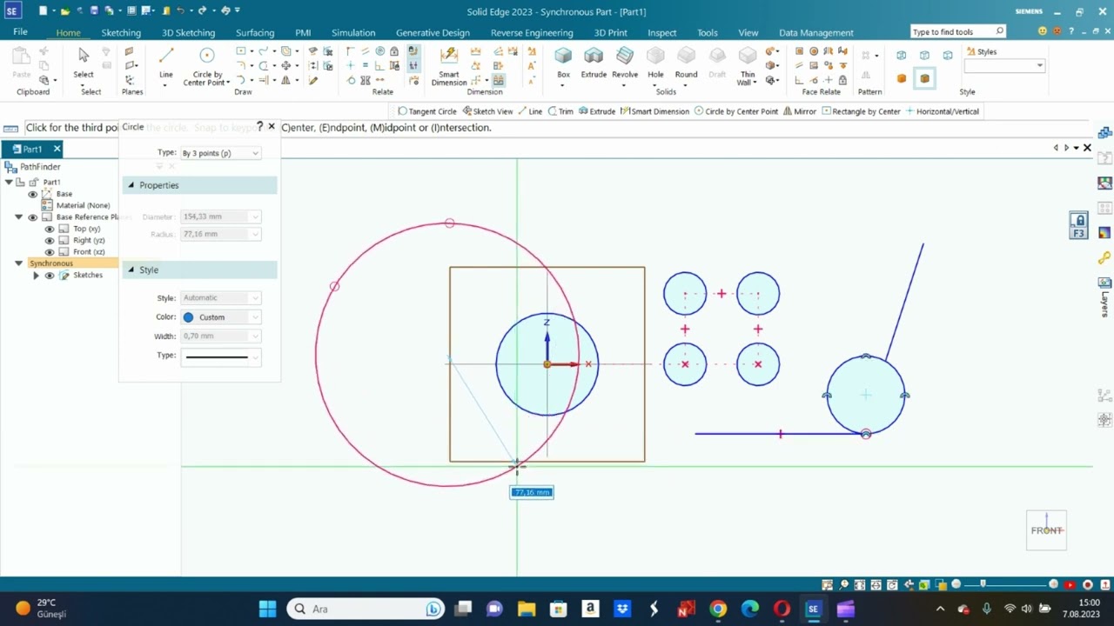Open the File menu
Viewport: 1114px width, 626px height.
pos(20,32)
